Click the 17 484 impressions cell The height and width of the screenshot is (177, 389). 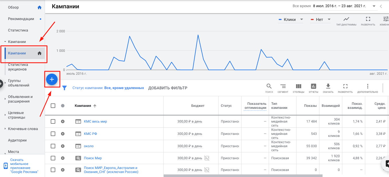311,121
